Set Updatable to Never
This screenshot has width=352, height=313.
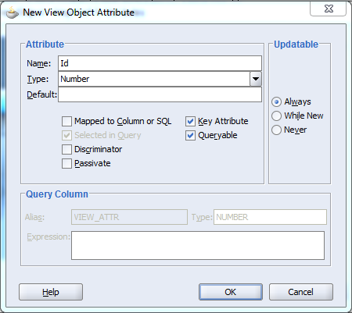point(276,130)
